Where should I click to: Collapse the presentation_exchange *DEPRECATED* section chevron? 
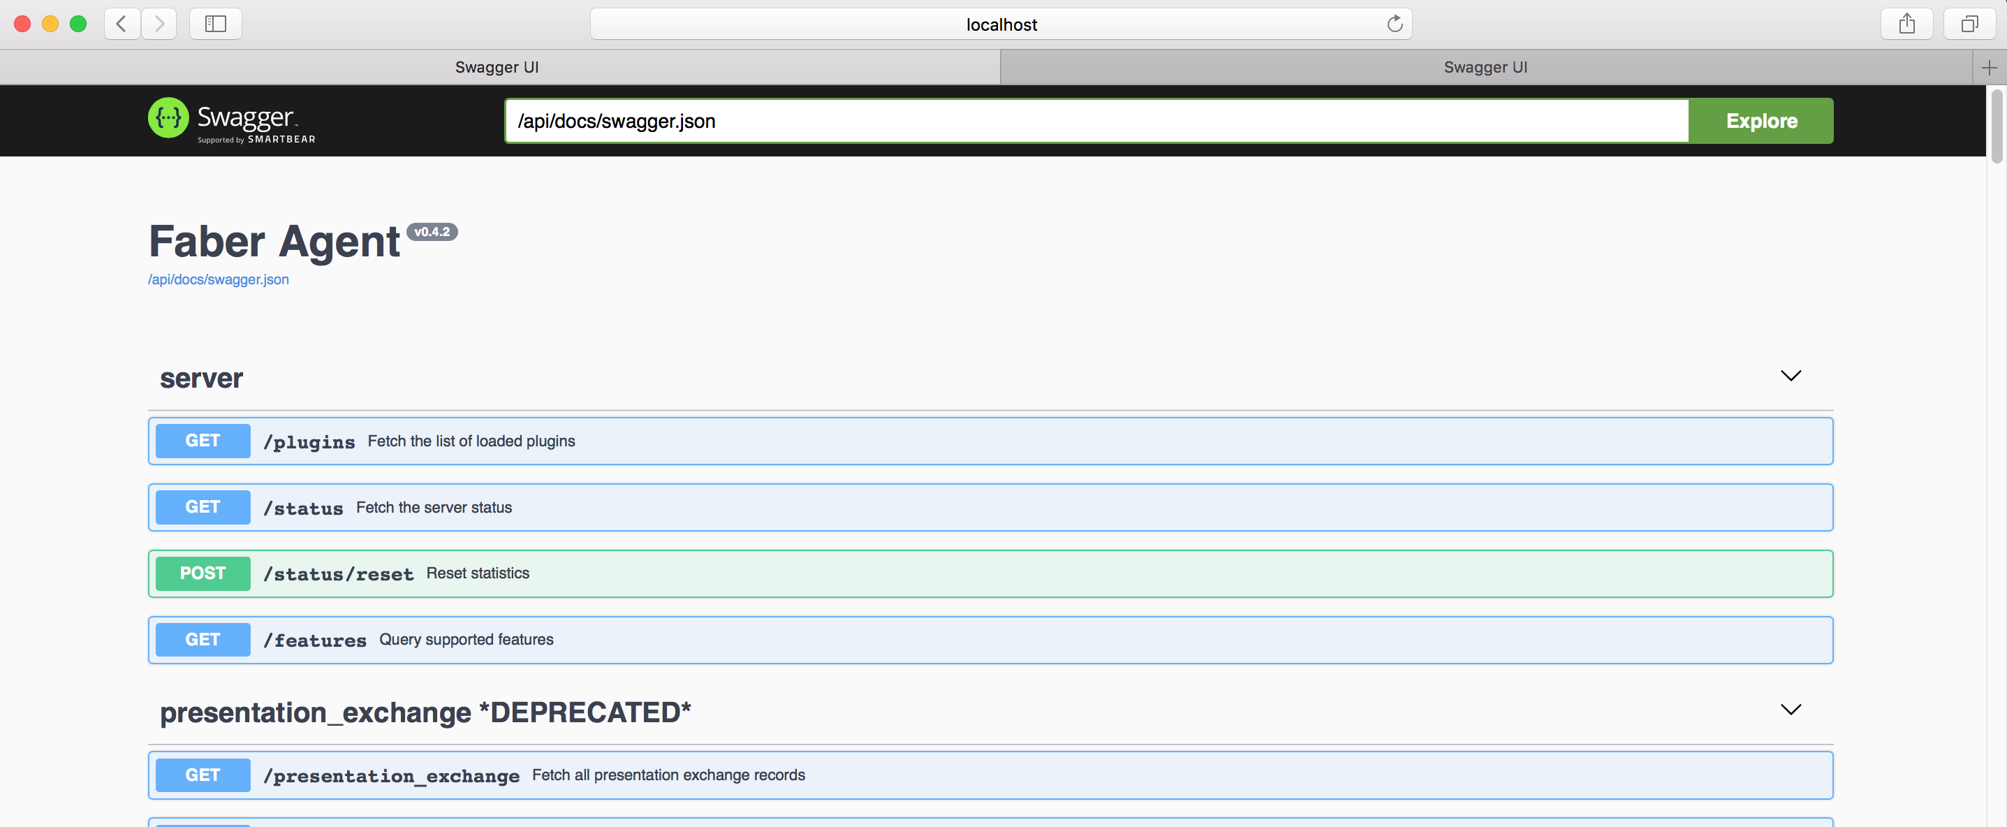coord(1791,709)
